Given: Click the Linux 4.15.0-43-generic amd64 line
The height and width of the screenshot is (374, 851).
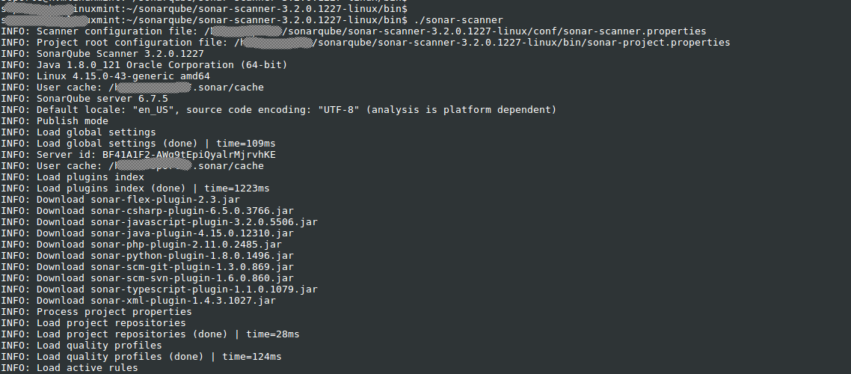Looking at the screenshot, I should pos(123,76).
